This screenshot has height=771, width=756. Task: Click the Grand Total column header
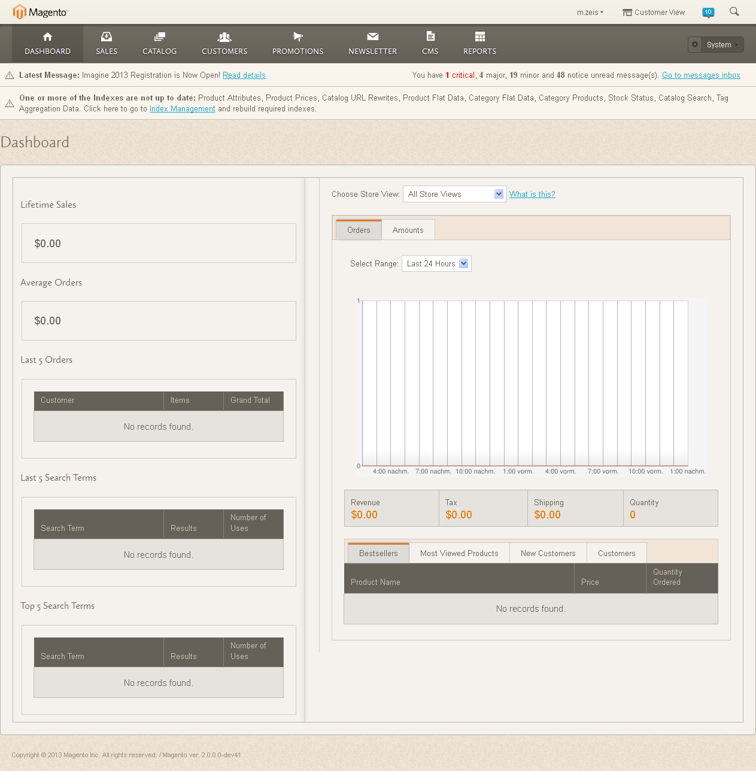(x=253, y=400)
